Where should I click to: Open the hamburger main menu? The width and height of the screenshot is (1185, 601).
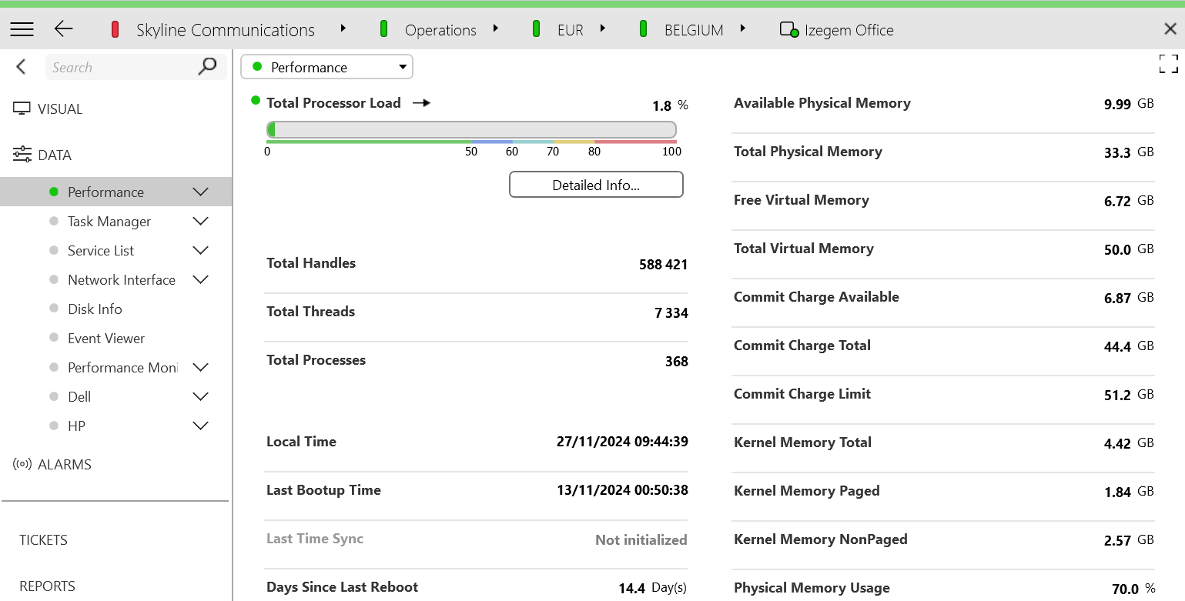click(22, 29)
